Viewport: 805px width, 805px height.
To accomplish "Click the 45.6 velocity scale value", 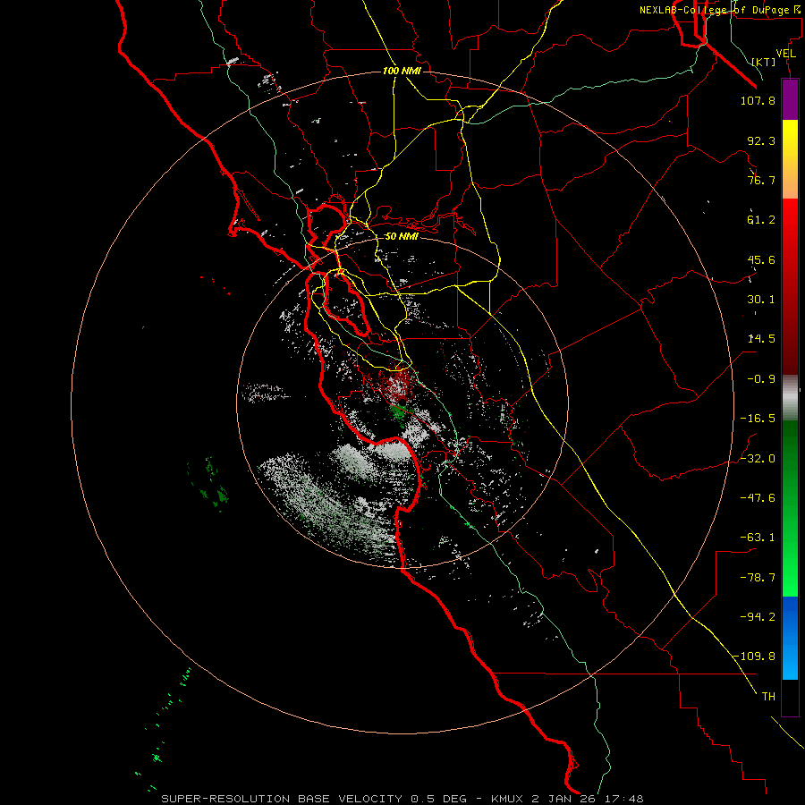I will click(761, 259).
